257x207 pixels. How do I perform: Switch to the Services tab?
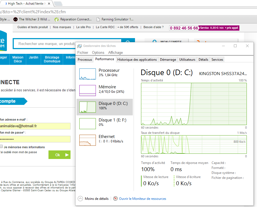(x=217, y=59)
